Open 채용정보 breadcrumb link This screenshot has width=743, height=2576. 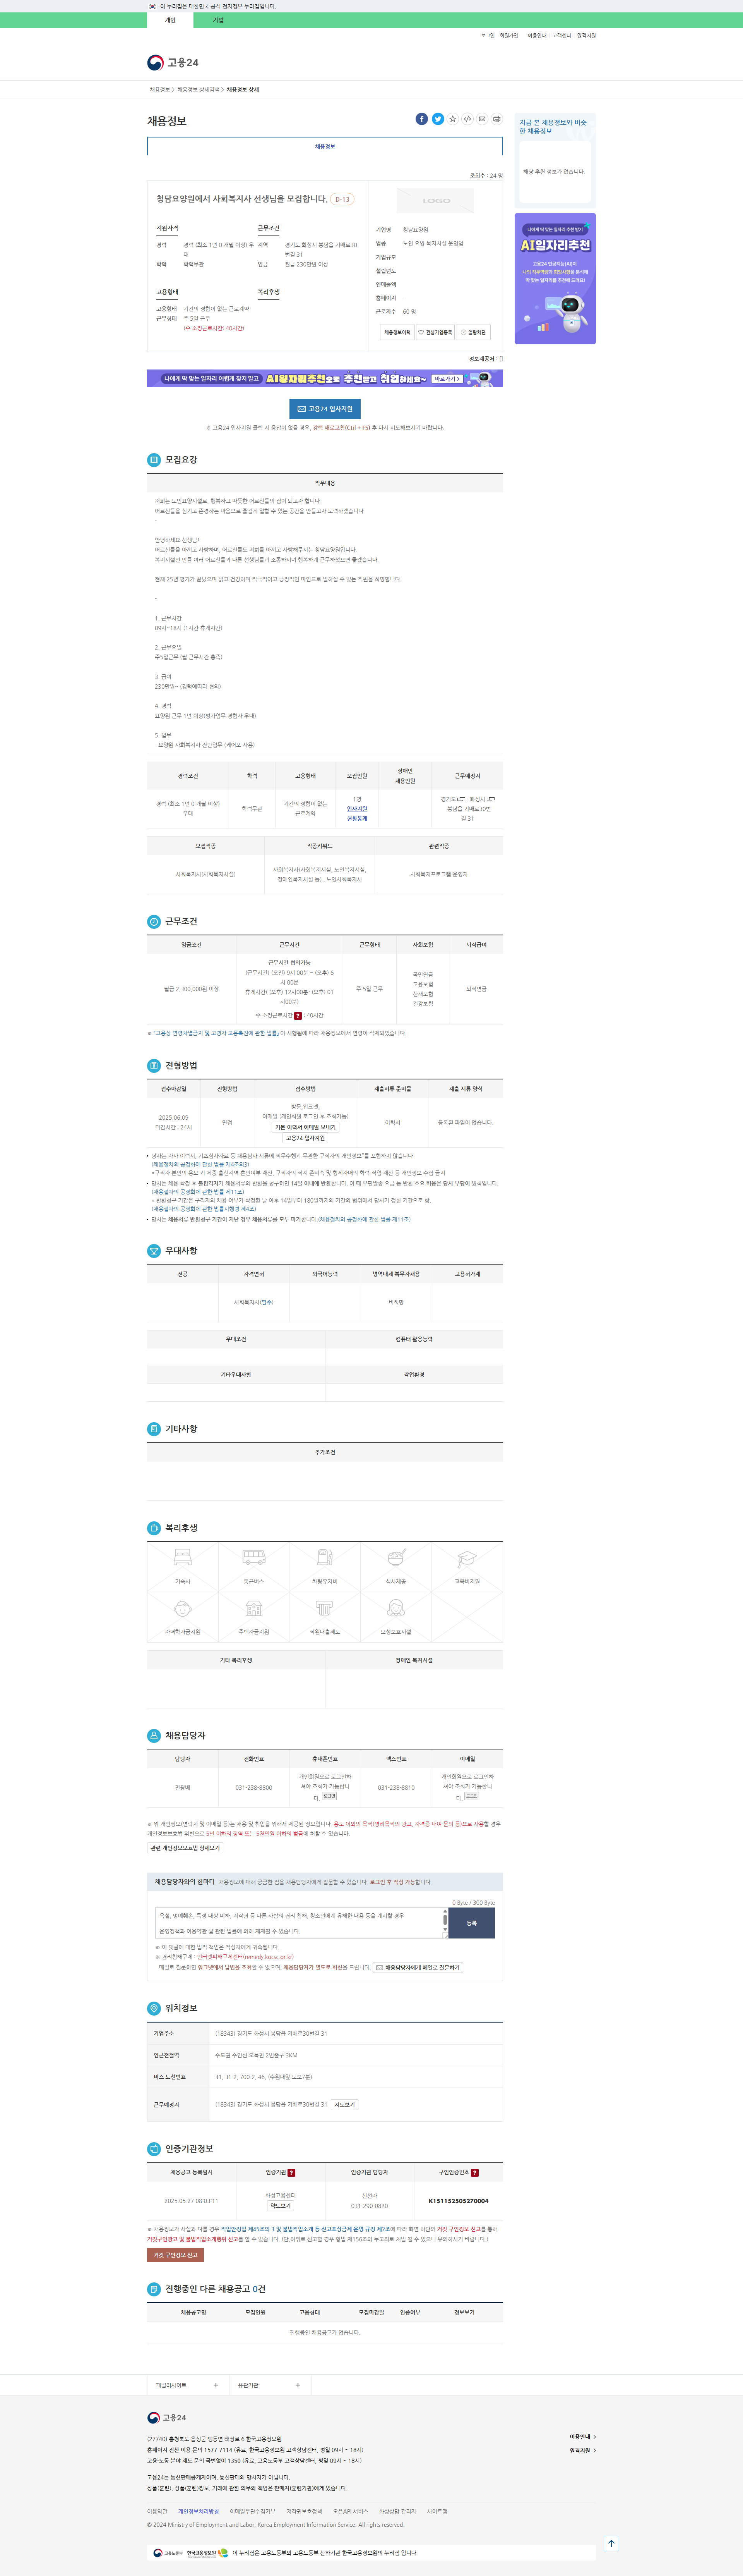pyautogui.click(x=160, y=90)
